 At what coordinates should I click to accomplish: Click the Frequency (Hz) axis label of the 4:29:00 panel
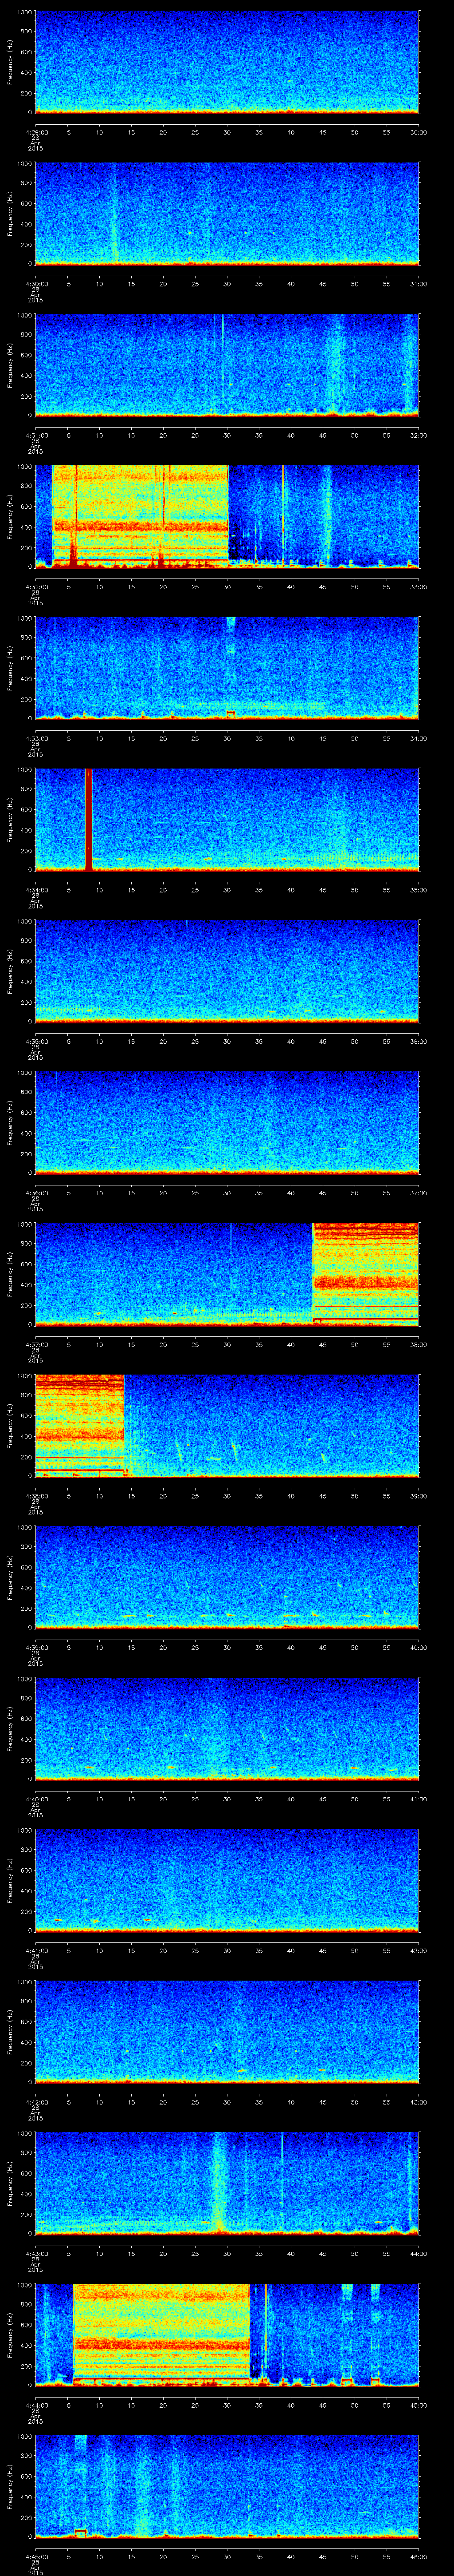[10, 62]
